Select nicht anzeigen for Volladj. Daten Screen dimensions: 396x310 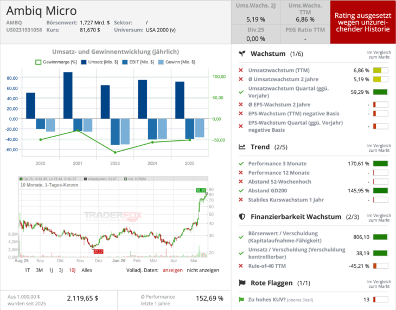click(203, 270)
